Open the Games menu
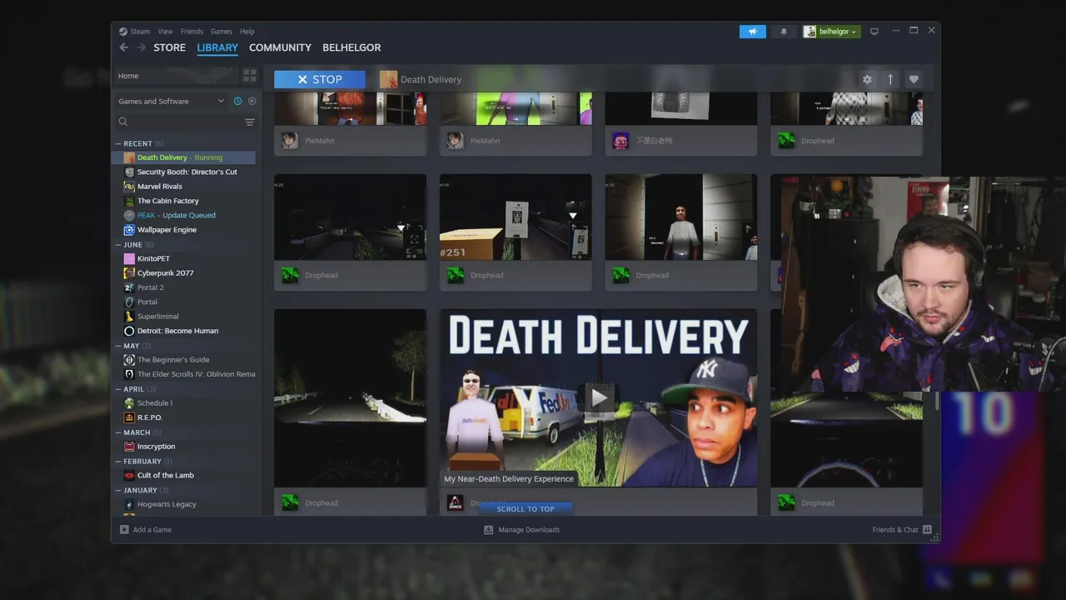Image resolution: width=1066 pixels, height=600 pixels. click(x=222, y=32)
